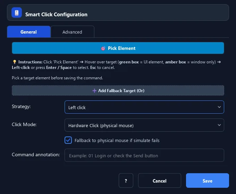Open the Strategy dropdown showing Left click

(144, 107)
